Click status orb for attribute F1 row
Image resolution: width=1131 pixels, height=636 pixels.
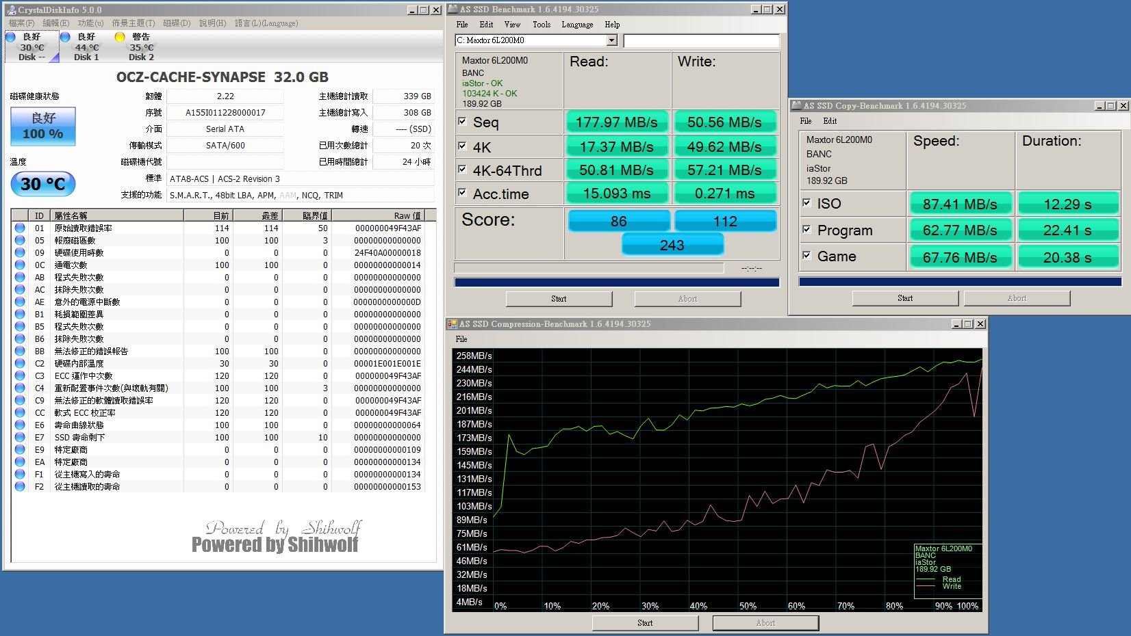(20, 474)
